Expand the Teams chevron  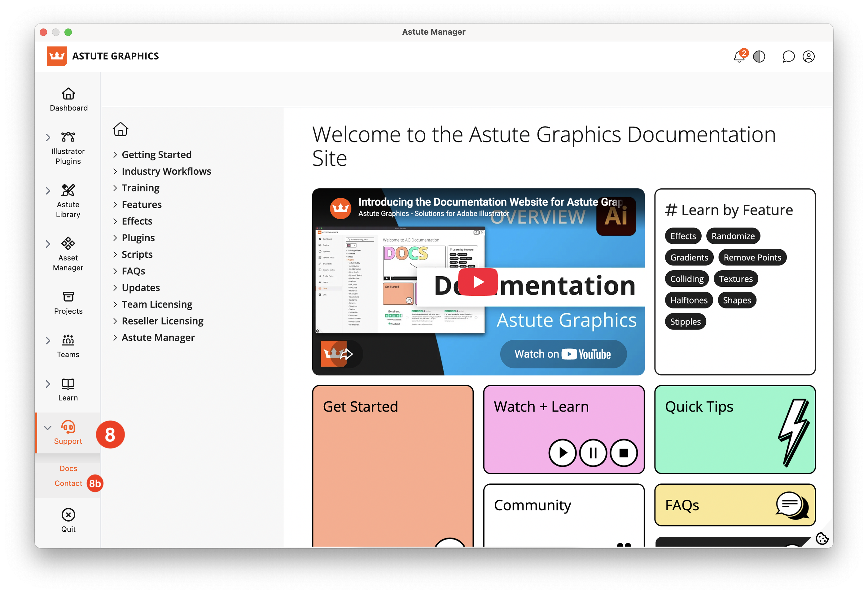tap(48, 340)
